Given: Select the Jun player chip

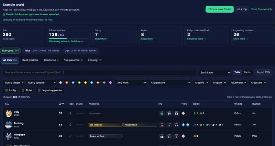Looking at the screenshot, I should [x=81, y=50].
